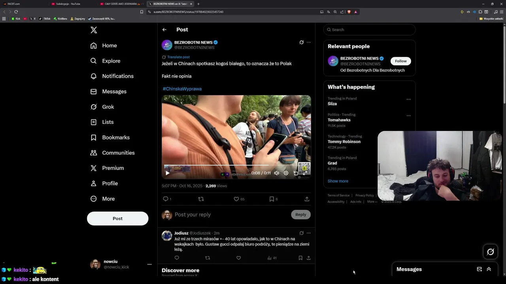Click the floating Grok button

coord(491,252)
